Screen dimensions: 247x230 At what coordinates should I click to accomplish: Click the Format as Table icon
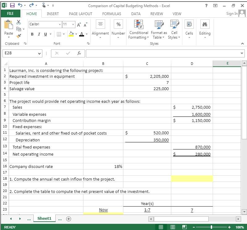pos(159,24)
